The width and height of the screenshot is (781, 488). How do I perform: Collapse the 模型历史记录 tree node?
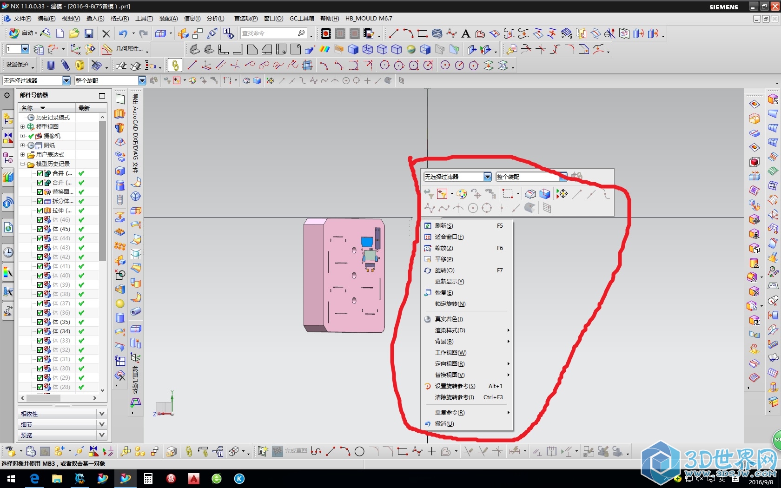(x=22, y=164)
